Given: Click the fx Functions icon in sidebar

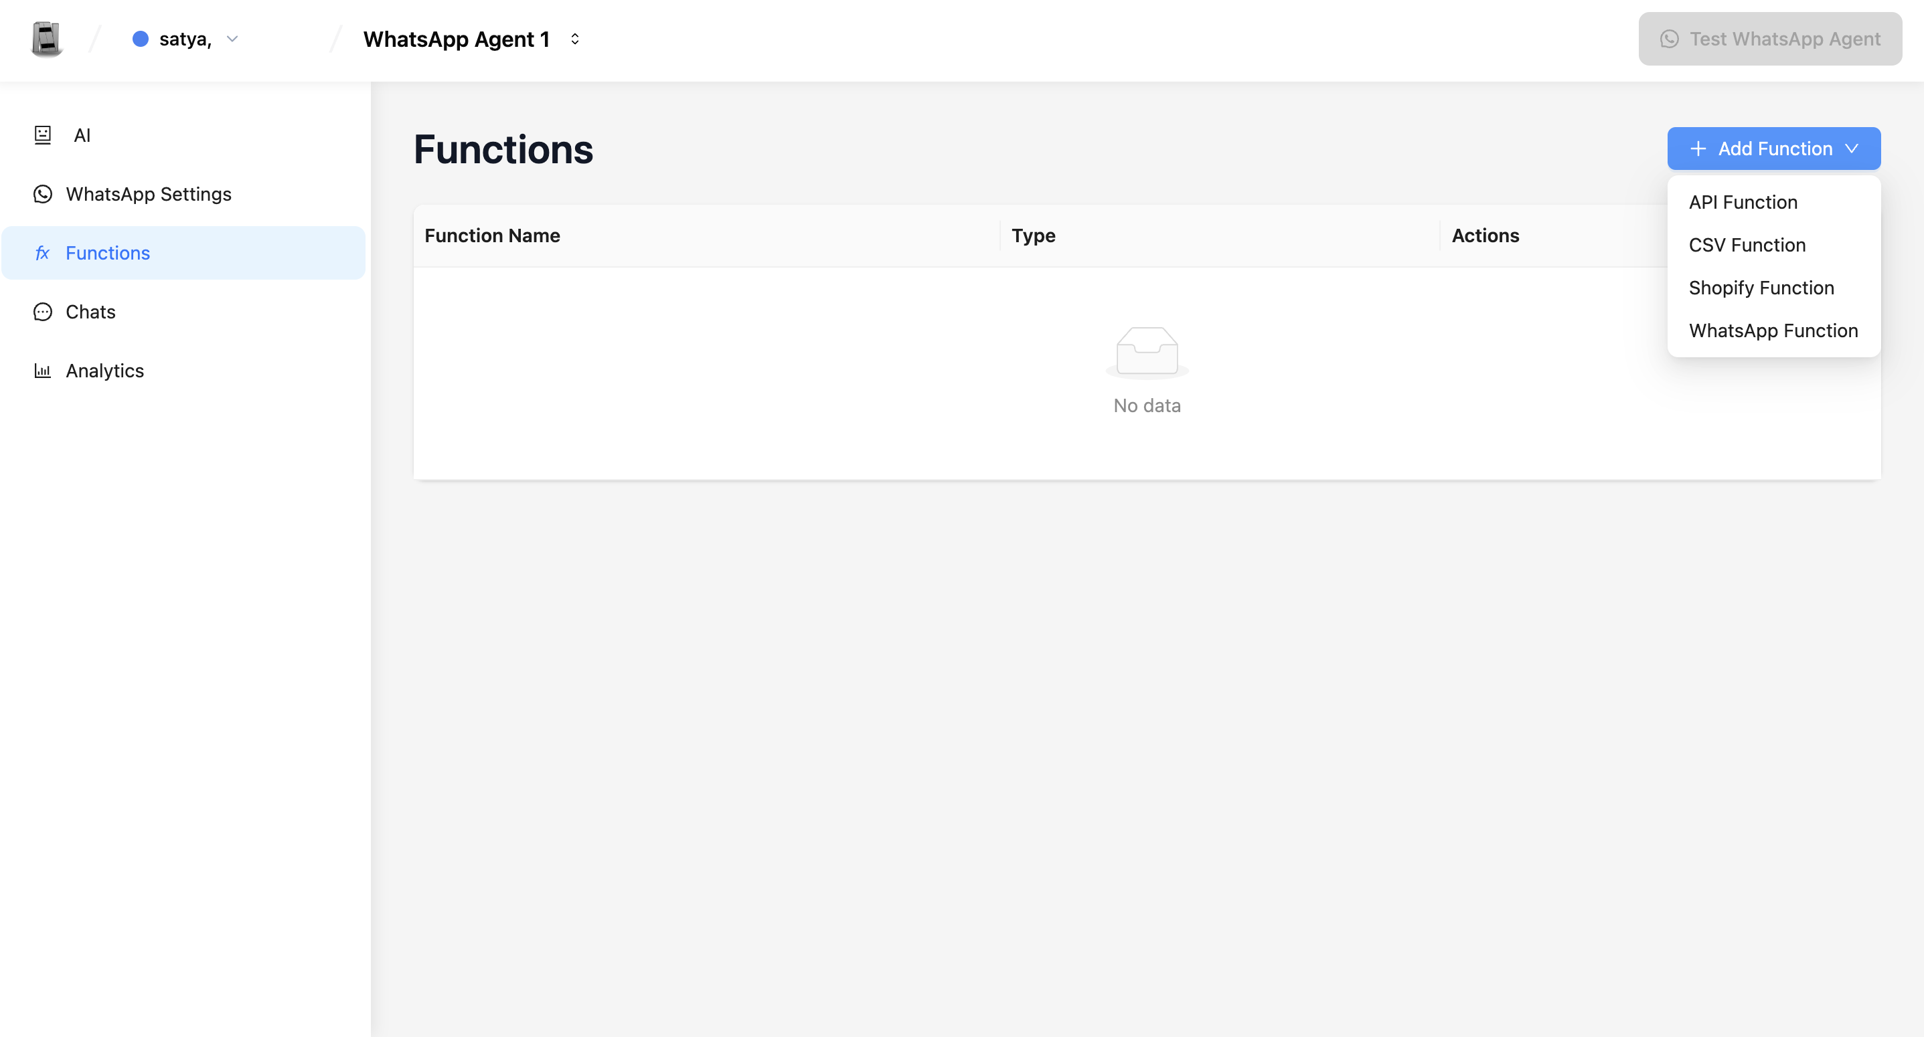Looking at the screenshot, I should tap(43, 253).
